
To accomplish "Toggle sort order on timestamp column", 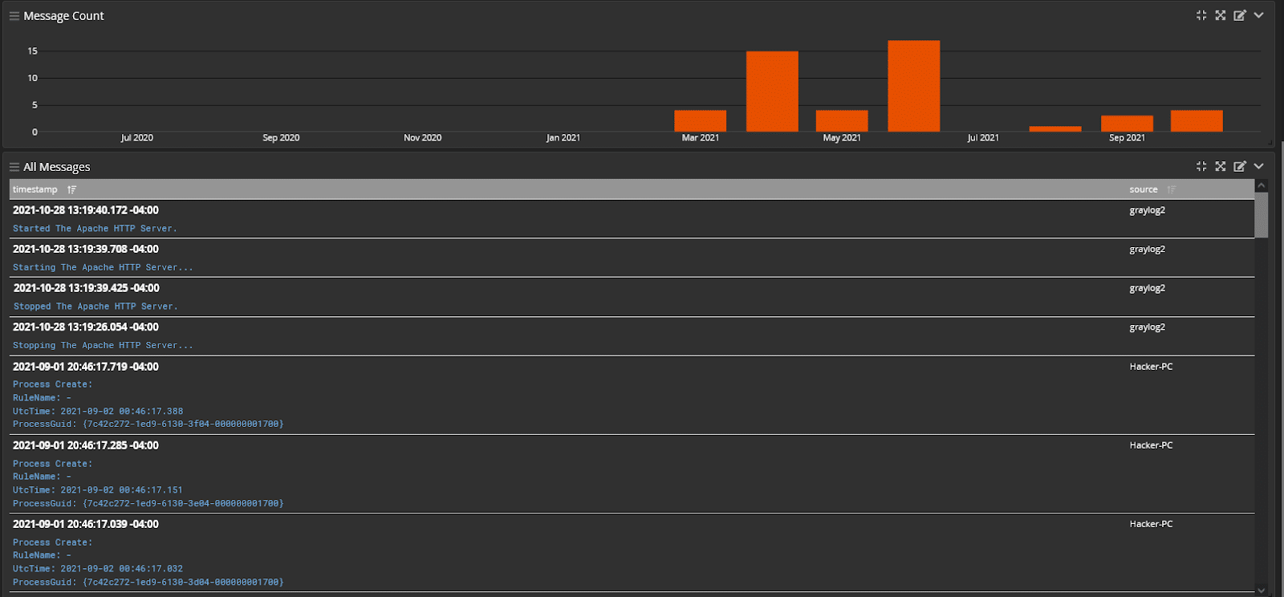I will 72,190.
